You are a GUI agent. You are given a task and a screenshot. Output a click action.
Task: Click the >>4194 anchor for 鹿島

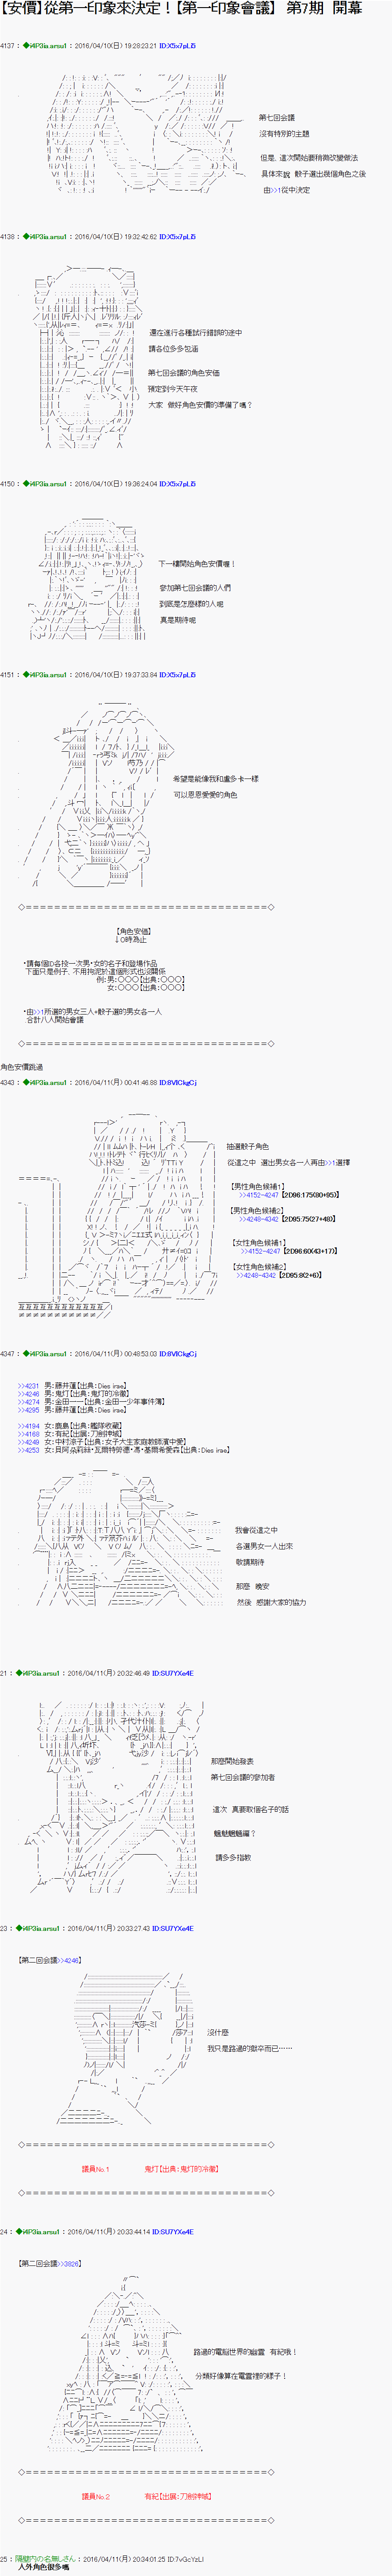(29, 1426)
